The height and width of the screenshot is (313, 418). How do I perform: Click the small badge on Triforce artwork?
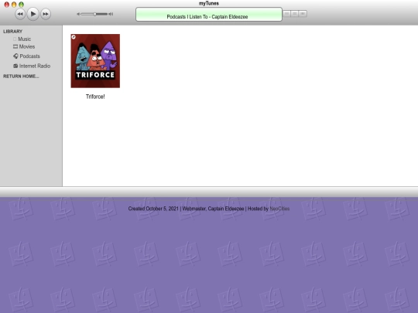pos(74,37)
